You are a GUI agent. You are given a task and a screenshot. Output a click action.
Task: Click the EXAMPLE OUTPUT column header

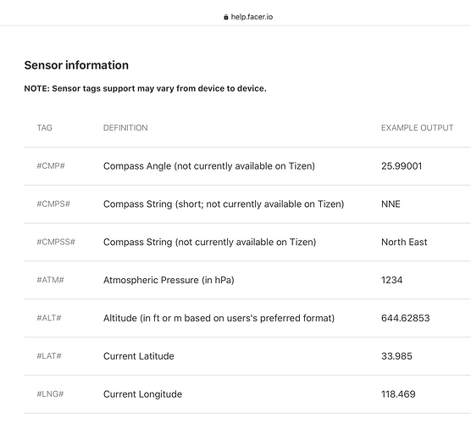pyautogui.click(x=418, y=128)
